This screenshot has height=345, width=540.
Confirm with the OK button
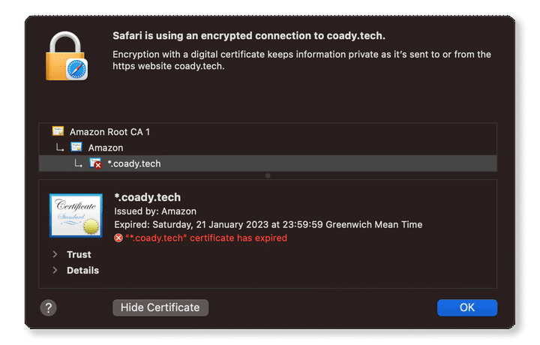pos(467,307)
